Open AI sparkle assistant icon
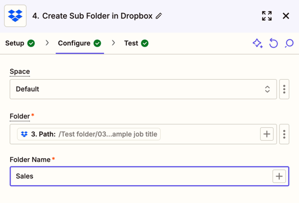 [257, 43]
